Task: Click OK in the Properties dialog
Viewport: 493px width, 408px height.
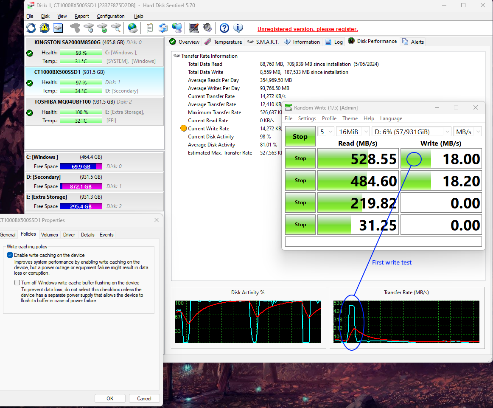Action: 110,399
